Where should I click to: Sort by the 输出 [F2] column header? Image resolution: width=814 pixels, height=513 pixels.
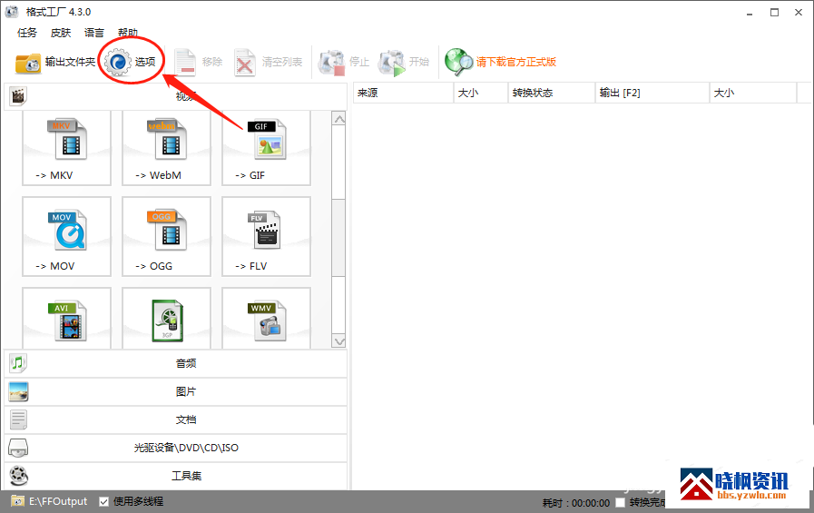(x=652, y=93)
